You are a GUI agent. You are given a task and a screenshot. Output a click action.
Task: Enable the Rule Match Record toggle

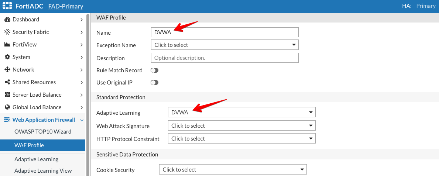click(x=154, y=70)
